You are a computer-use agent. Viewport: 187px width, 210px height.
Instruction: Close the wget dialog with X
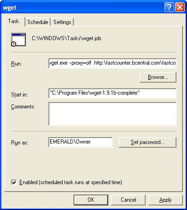[180, 7]
